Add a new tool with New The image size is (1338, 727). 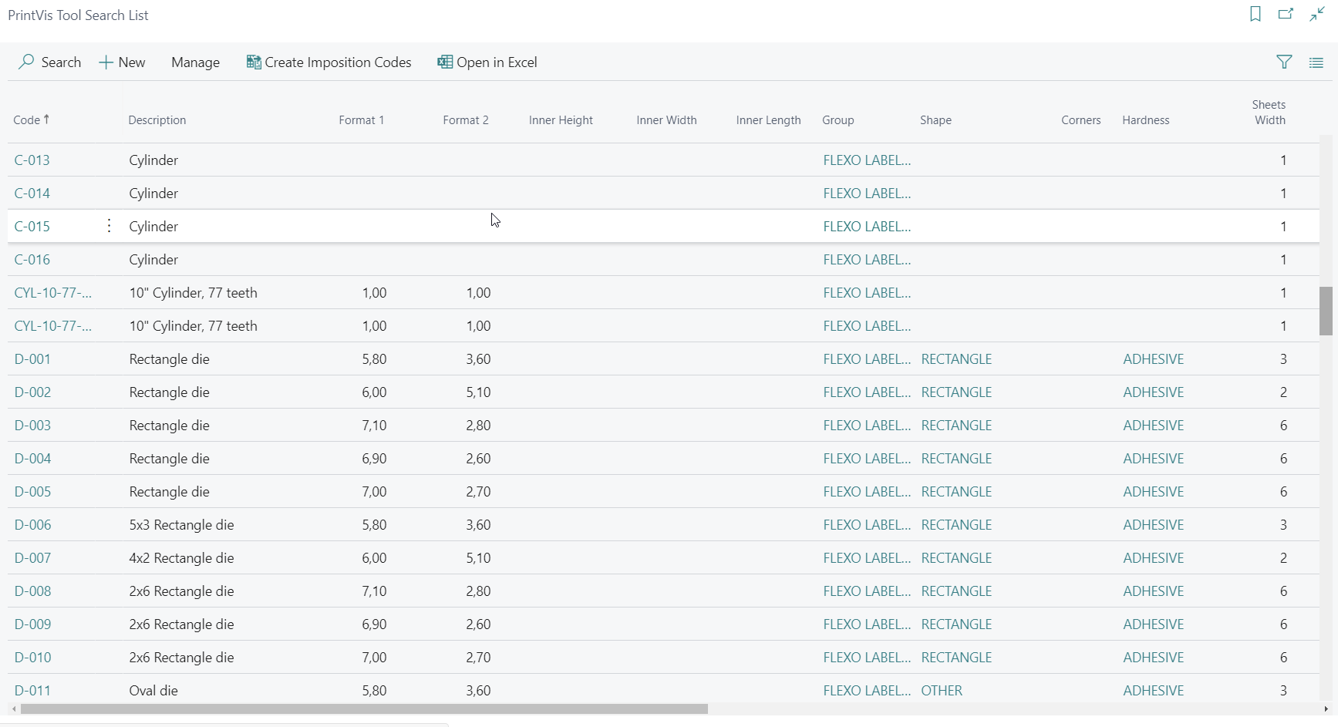click(123, 62)
